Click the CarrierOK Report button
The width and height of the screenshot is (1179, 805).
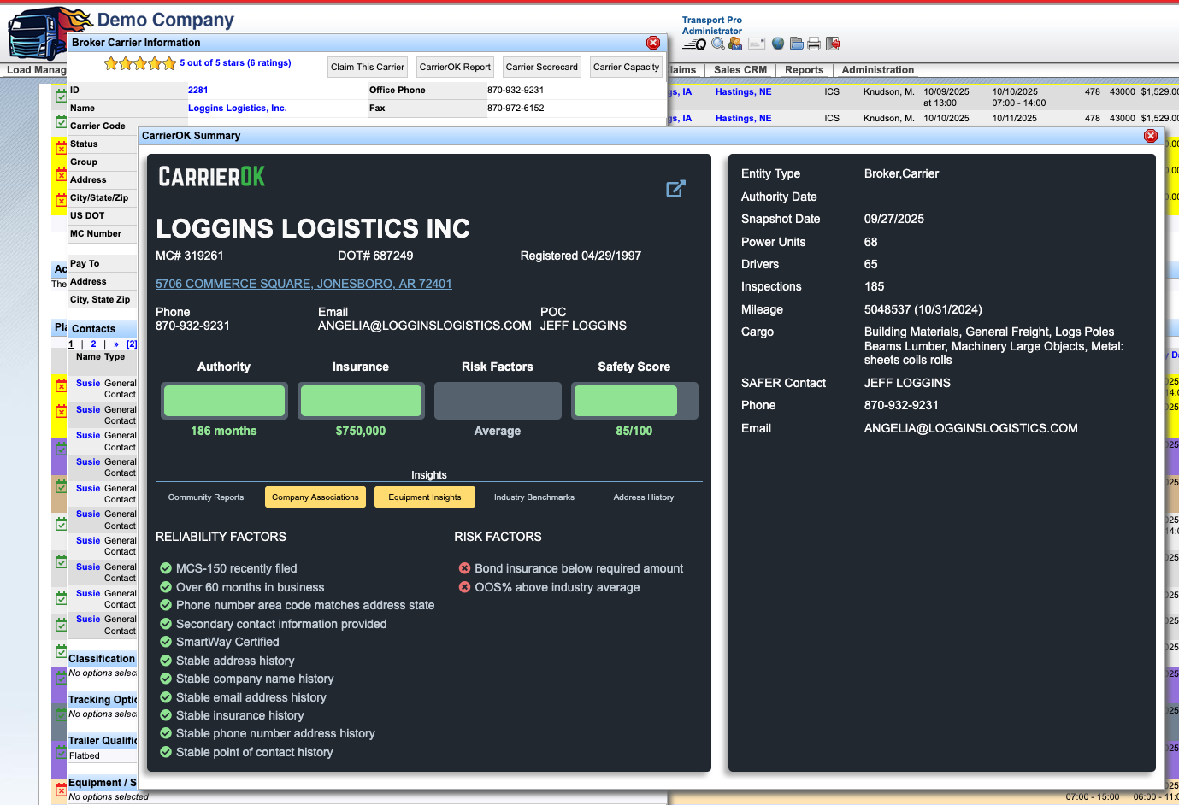455,67
